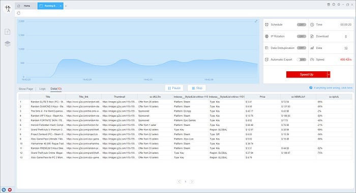Viewport: 356px width, 193px height.
Task: Expand the speed chart with the corner icon
Action: [256, 21]
